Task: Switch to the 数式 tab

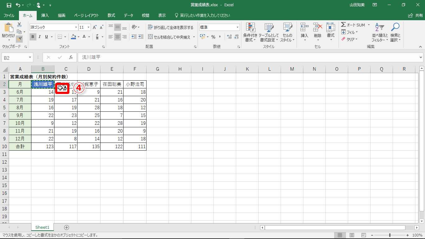Action: point(111,15)
